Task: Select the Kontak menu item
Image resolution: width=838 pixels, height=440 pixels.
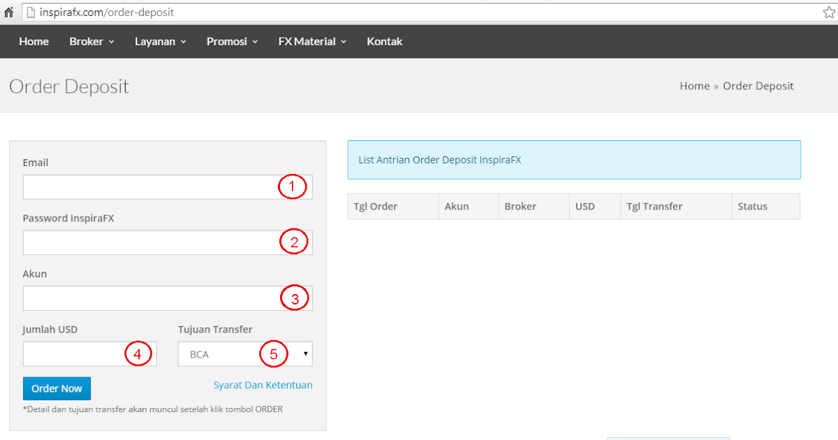Action: [x=385, y=41]
